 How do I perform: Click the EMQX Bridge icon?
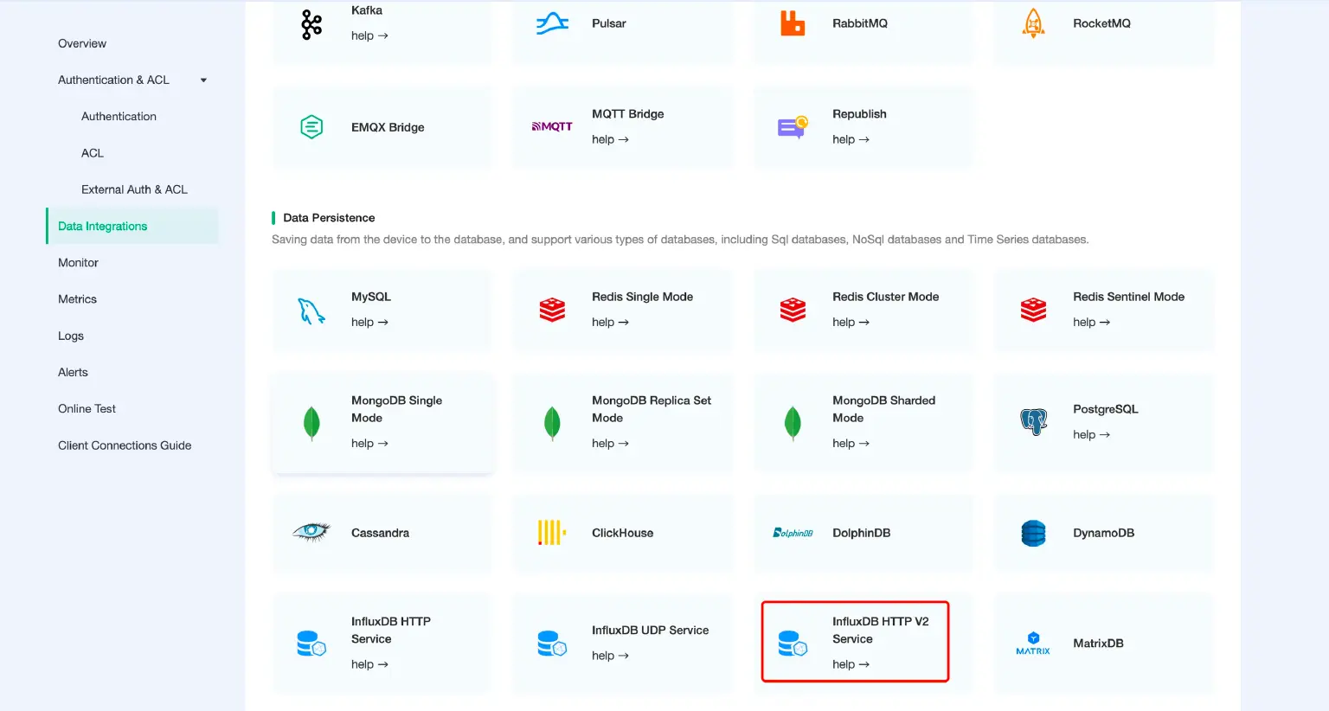pyautogui.click(x=310, y=126)
